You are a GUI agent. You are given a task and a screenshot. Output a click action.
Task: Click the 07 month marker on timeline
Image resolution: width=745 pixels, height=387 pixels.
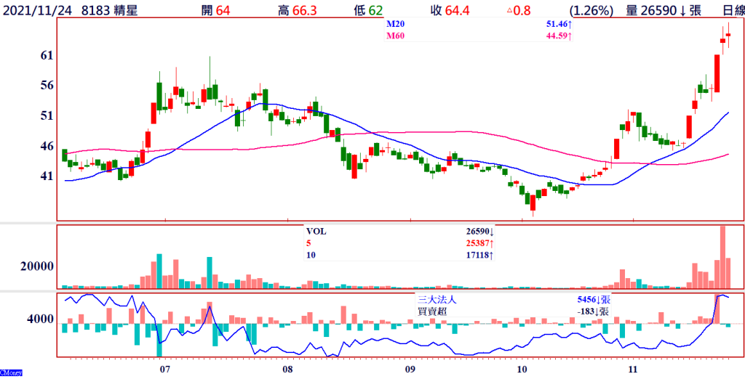click(165, 369)
